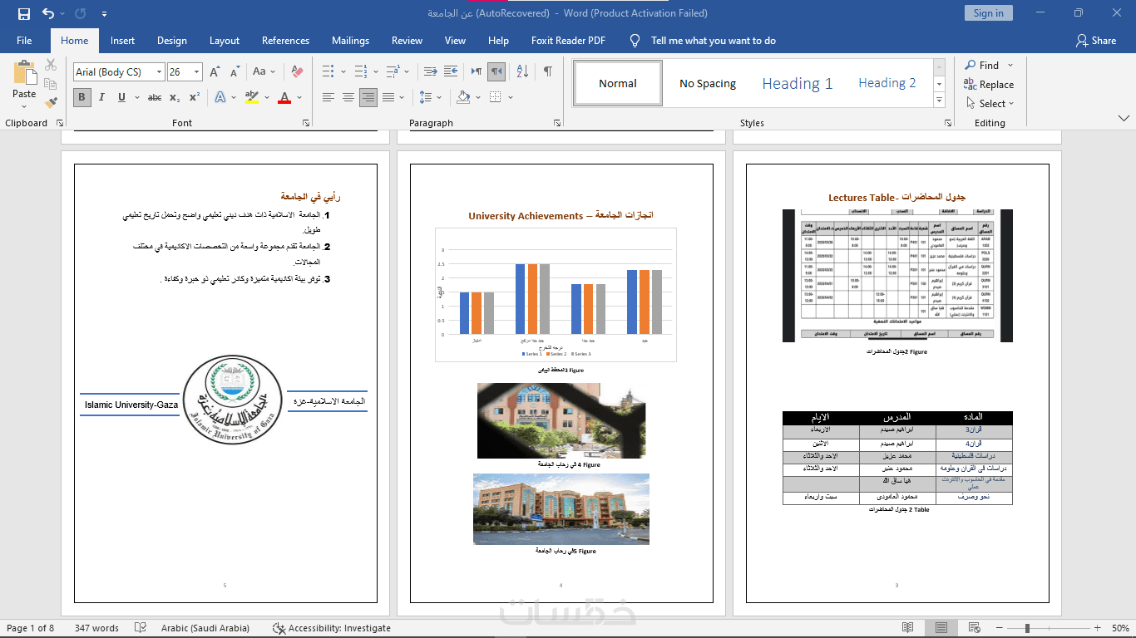Open the References tab
The height and width of the screenshot is (638, 1136).
point(285,41)
